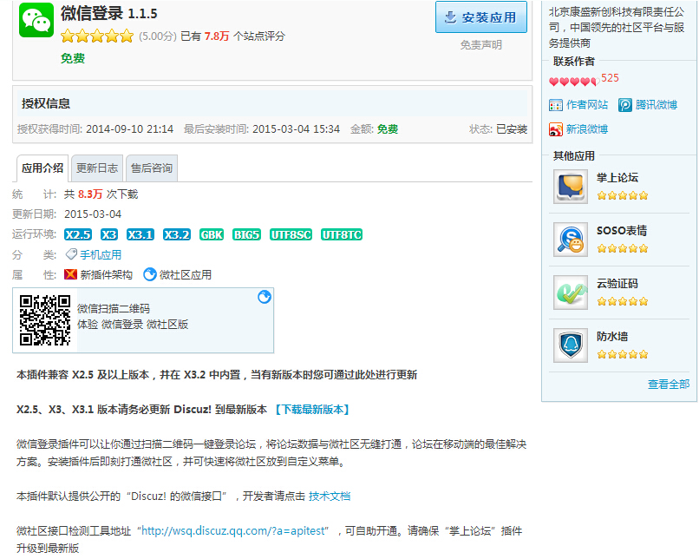The height and width of the screenshot is (559, 699).
Task: Click the star rating under 掌上论坛
Action: [x=623, y=195]
